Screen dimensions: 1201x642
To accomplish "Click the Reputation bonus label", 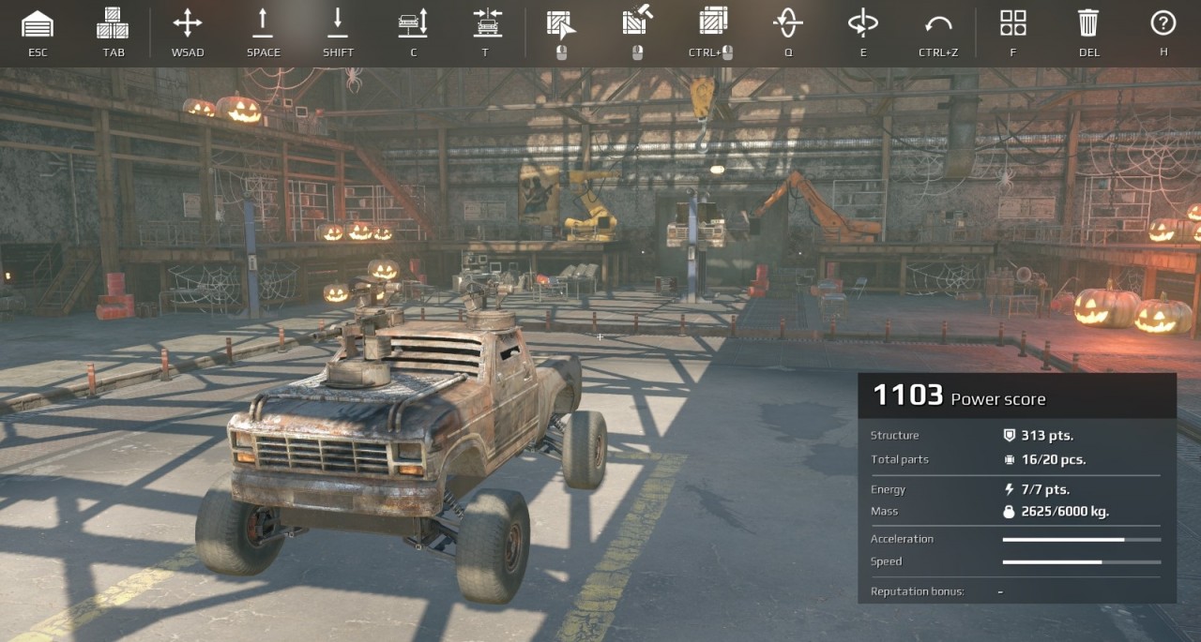I will [x=917, y=591].
